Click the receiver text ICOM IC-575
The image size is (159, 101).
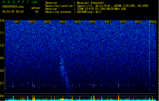pyautogui.click(x=86, y=9)
